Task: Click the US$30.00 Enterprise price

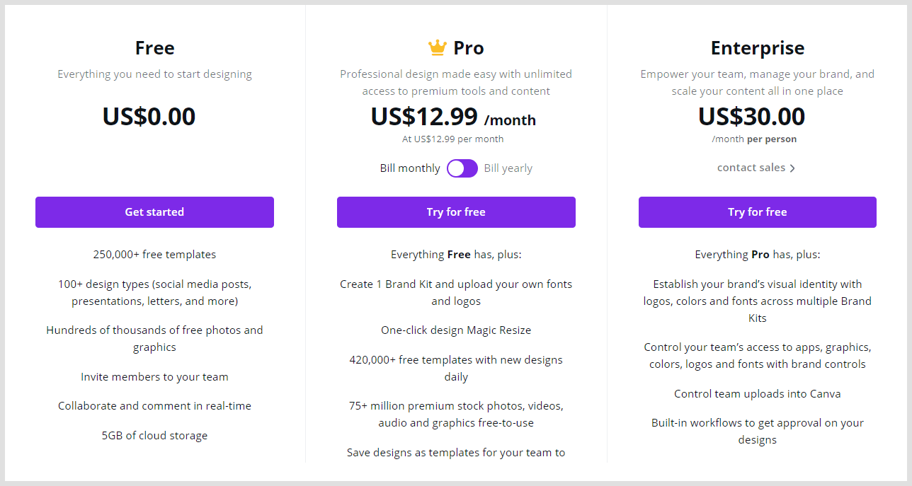Action: point(751,117)
